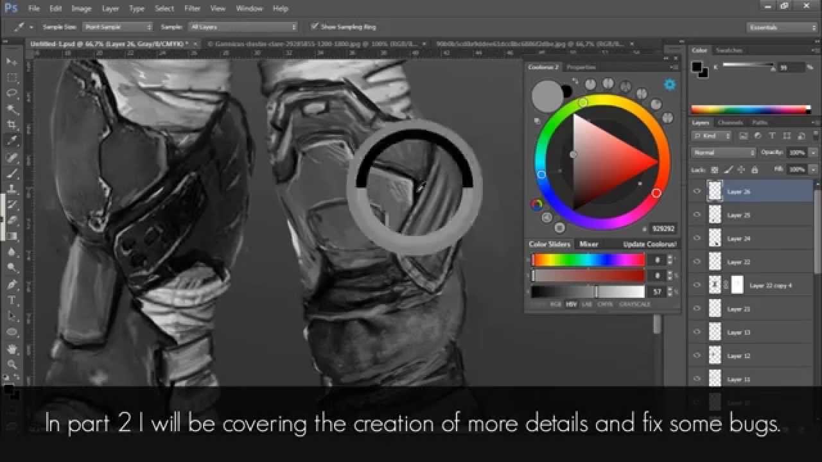Select the Zoom tool
The width and height of the screenshot is (822, 462).
(x=12, y=364)
